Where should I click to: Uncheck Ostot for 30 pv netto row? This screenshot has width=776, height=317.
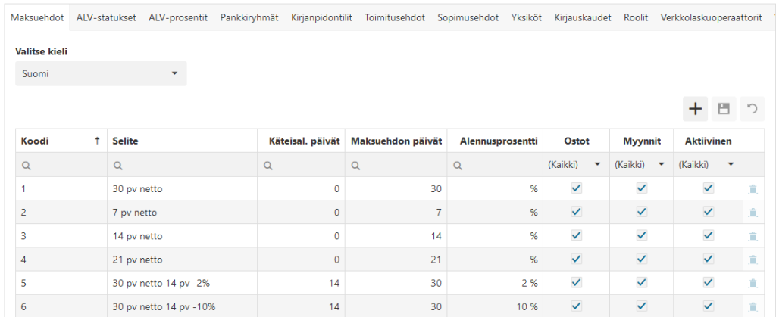(x=576, y=188)
